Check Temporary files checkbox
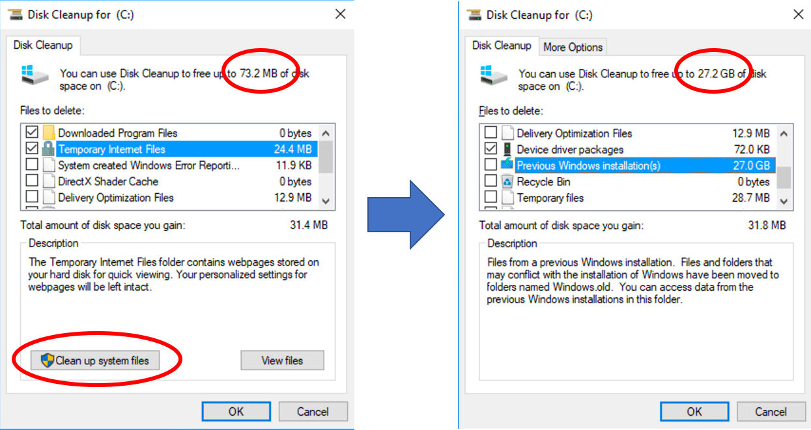Image resolution: width=811 pixels, height=430 pixels. pos(491,197)
